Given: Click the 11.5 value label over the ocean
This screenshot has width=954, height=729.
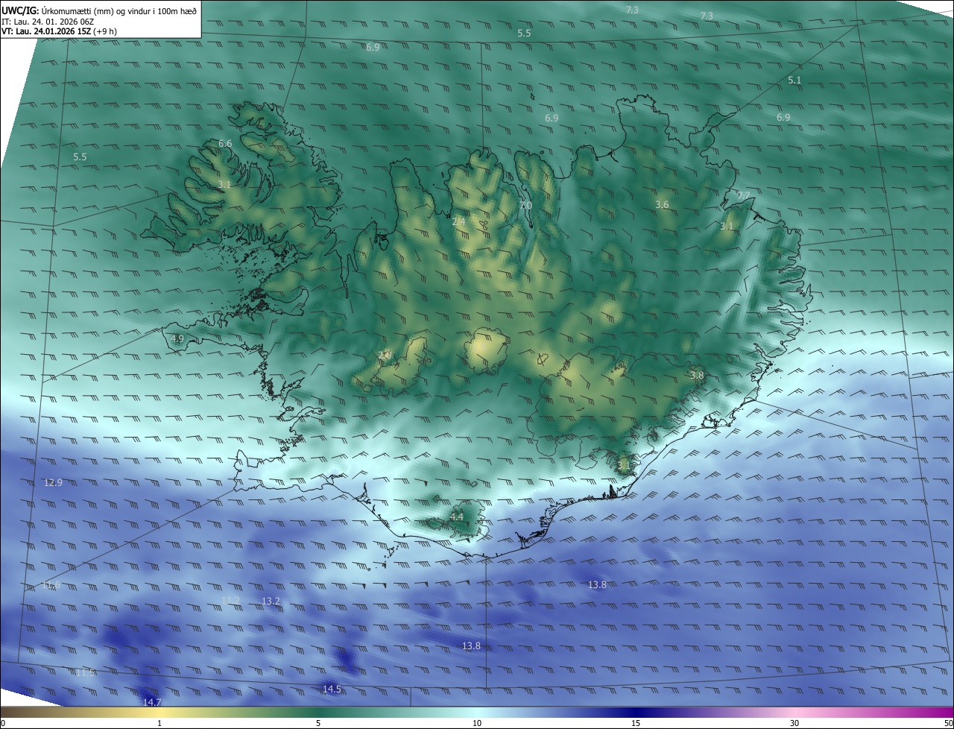Looking at the screenshot, I should pos(85,672).
